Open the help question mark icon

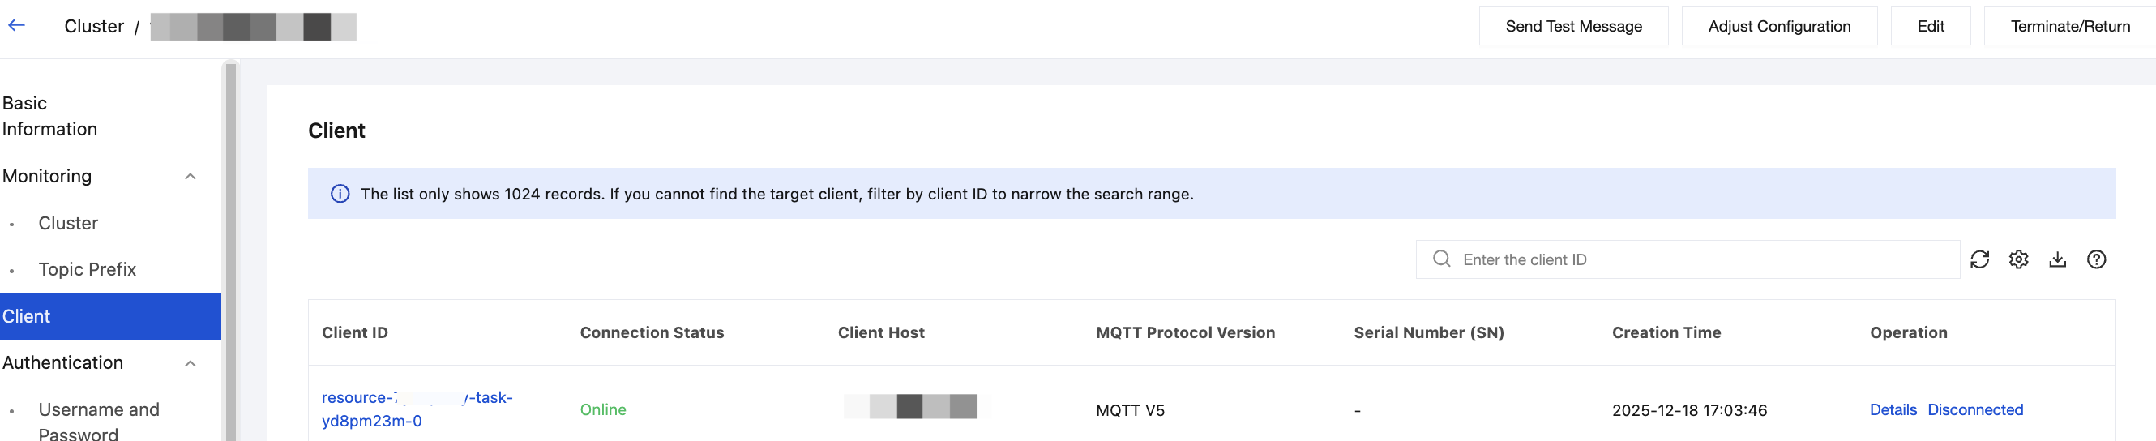pyautogui.click(x=2096, y=259)
